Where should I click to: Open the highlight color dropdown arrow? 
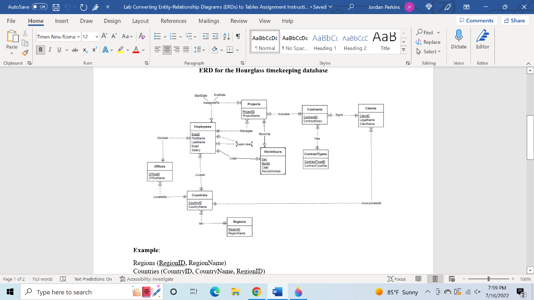(x=127, y=49)
